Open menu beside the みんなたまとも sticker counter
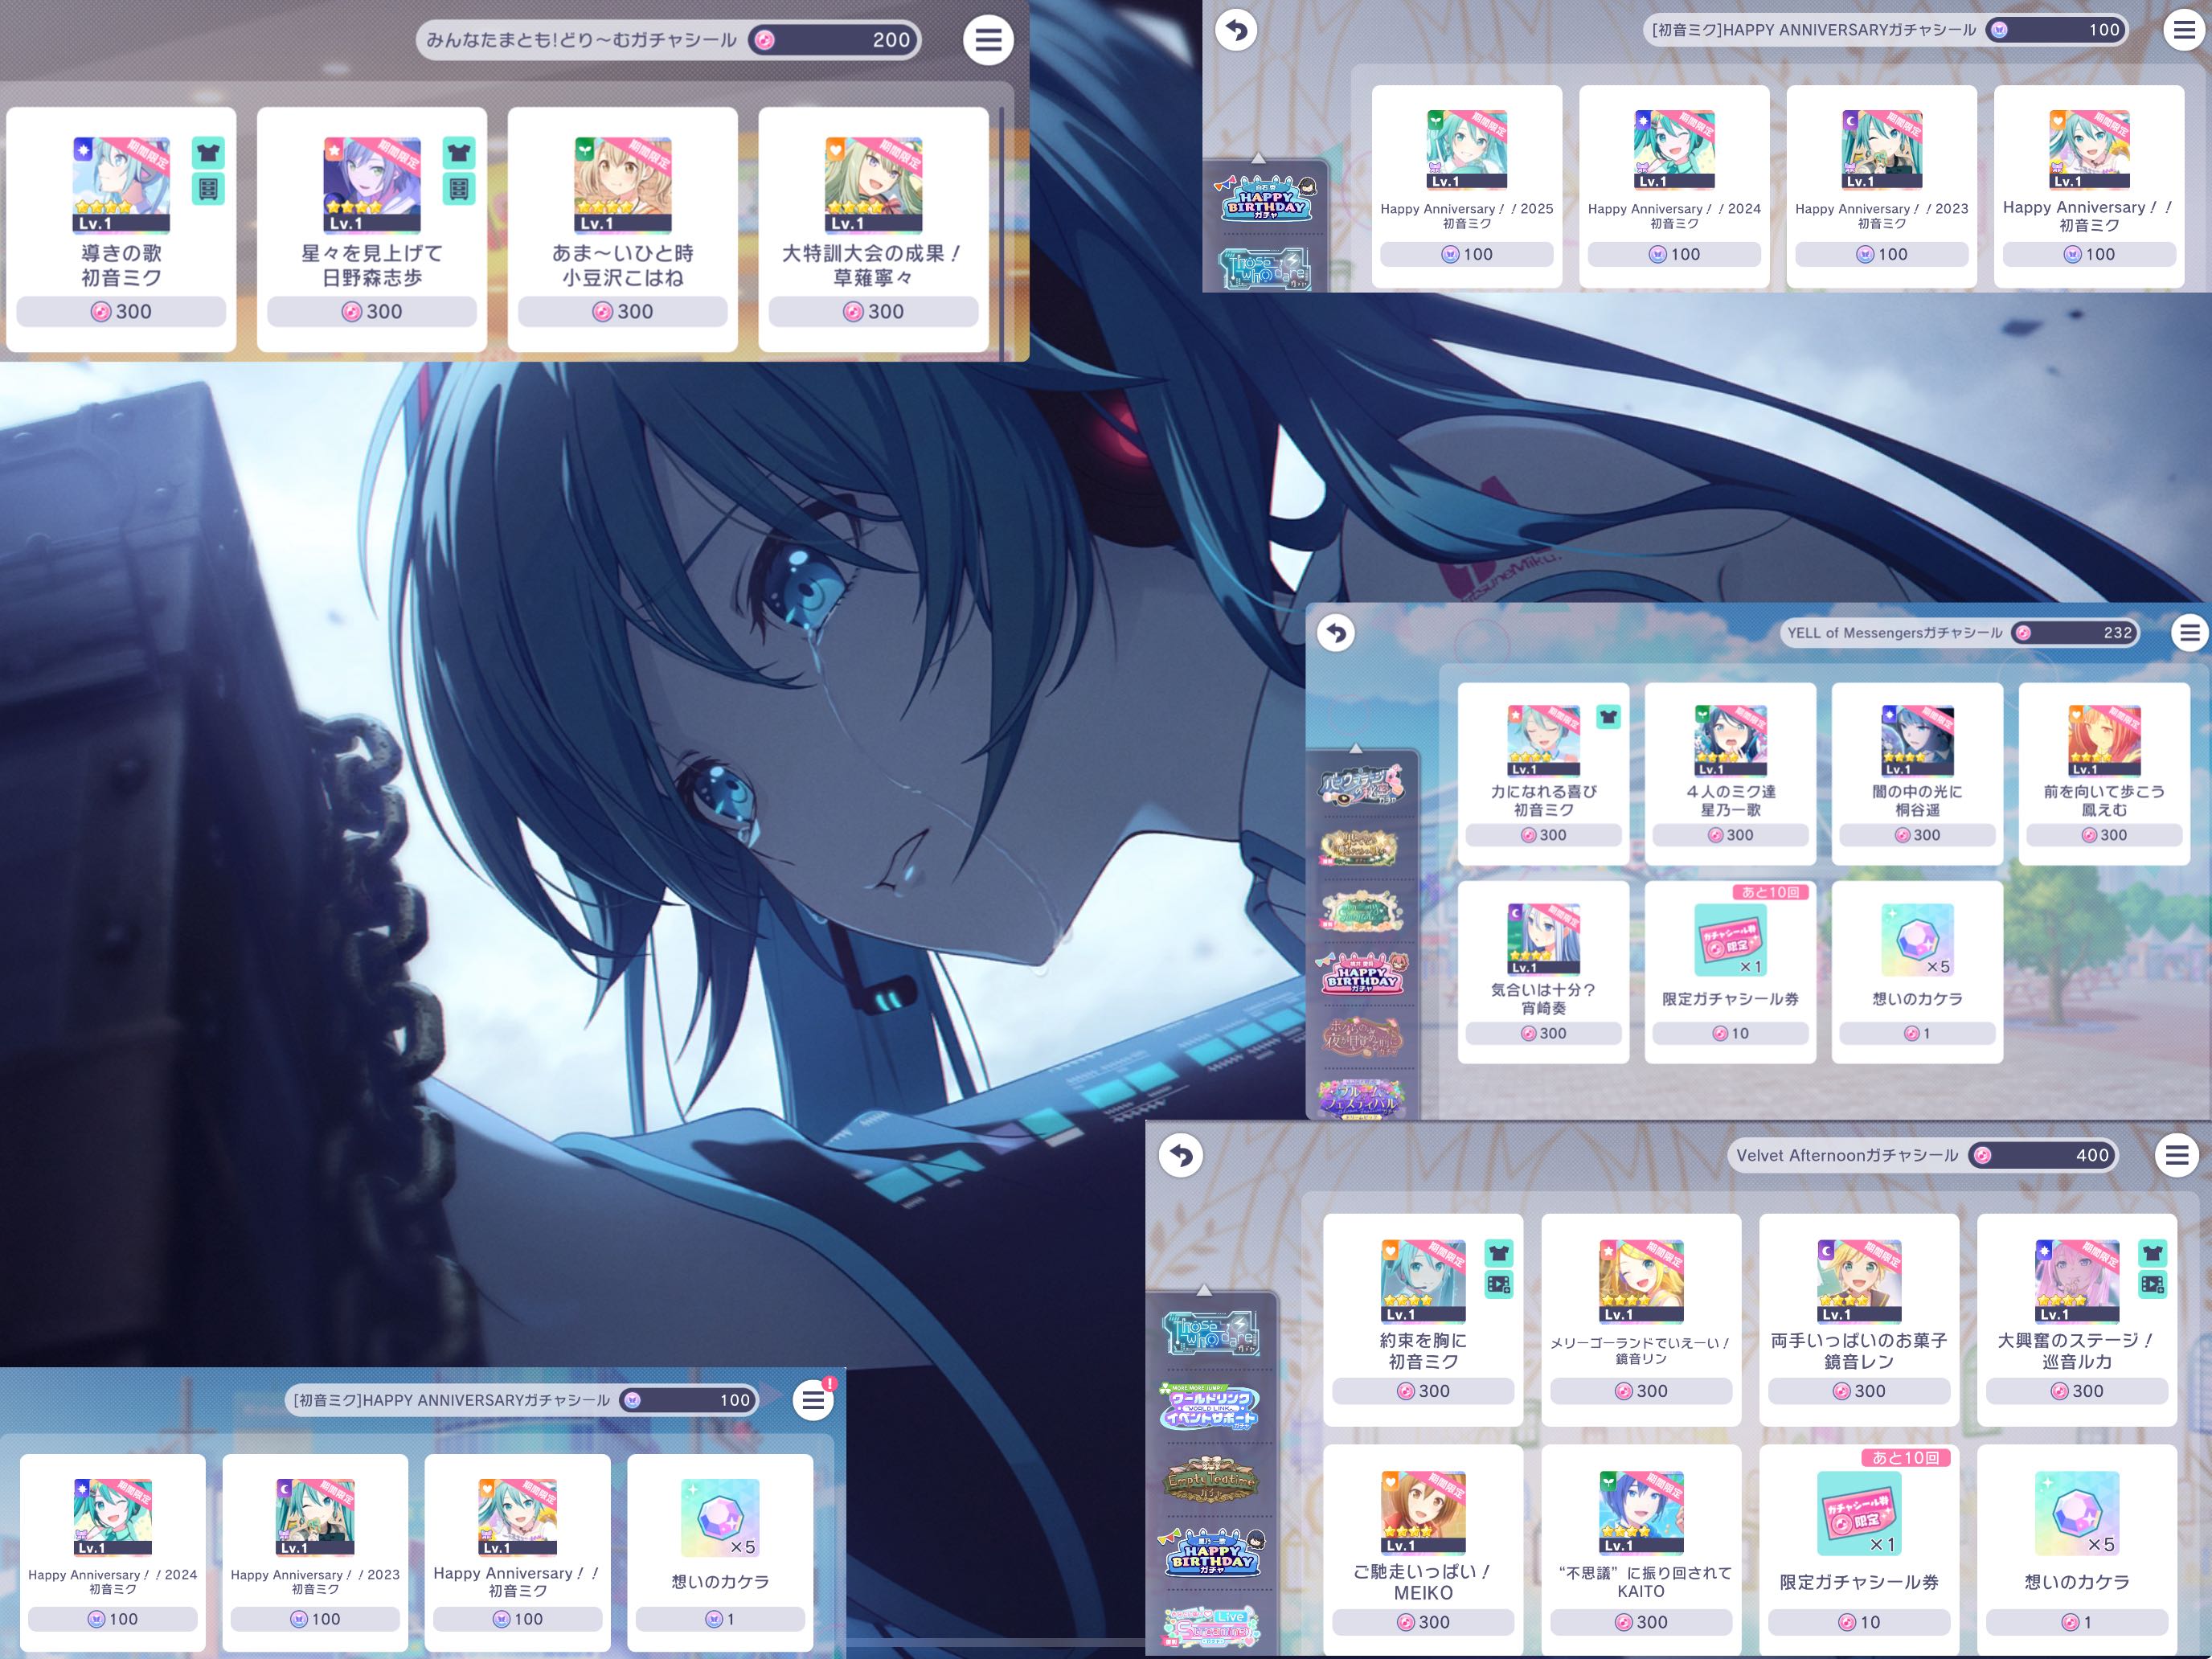This screenshot has width=2212, height=1659. point(988,40)
